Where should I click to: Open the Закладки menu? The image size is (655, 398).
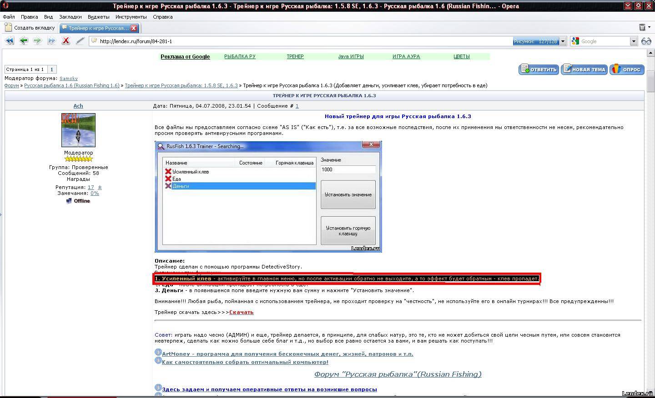(x=70, y=17)
